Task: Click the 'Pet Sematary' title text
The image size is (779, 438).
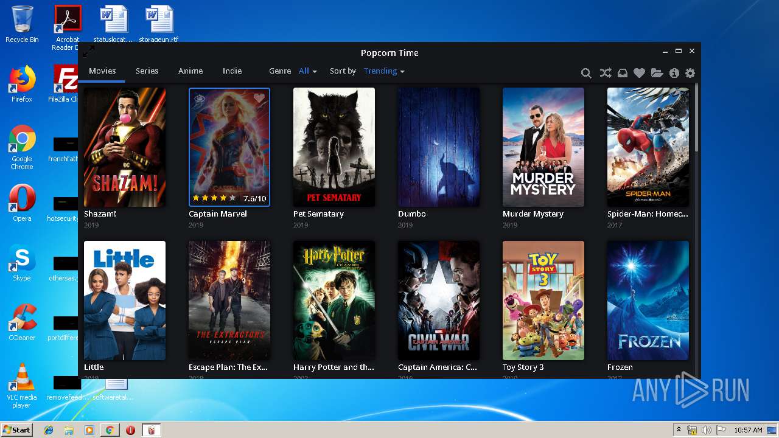Action: (x=318, y=214)
